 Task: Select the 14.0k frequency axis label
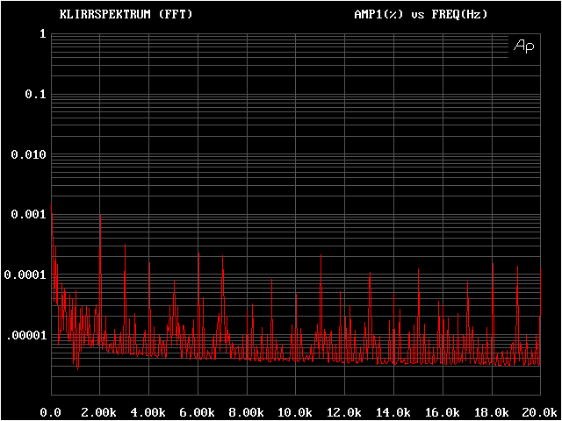(x=394, y=411)
